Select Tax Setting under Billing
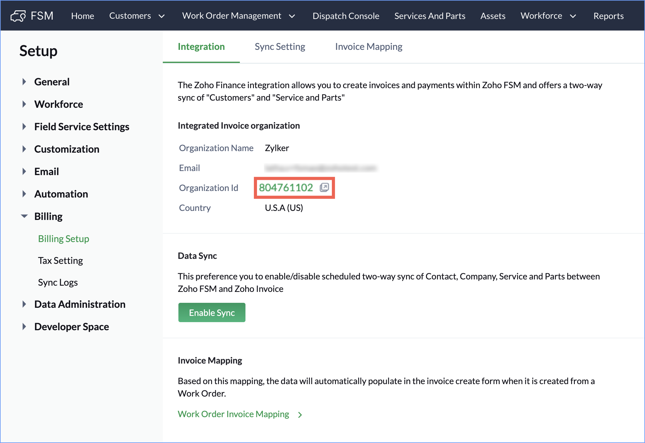The image size is (645, 443). [61, 260]
